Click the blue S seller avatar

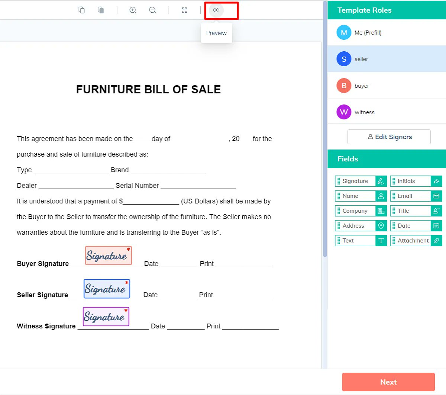pos(344,59)
